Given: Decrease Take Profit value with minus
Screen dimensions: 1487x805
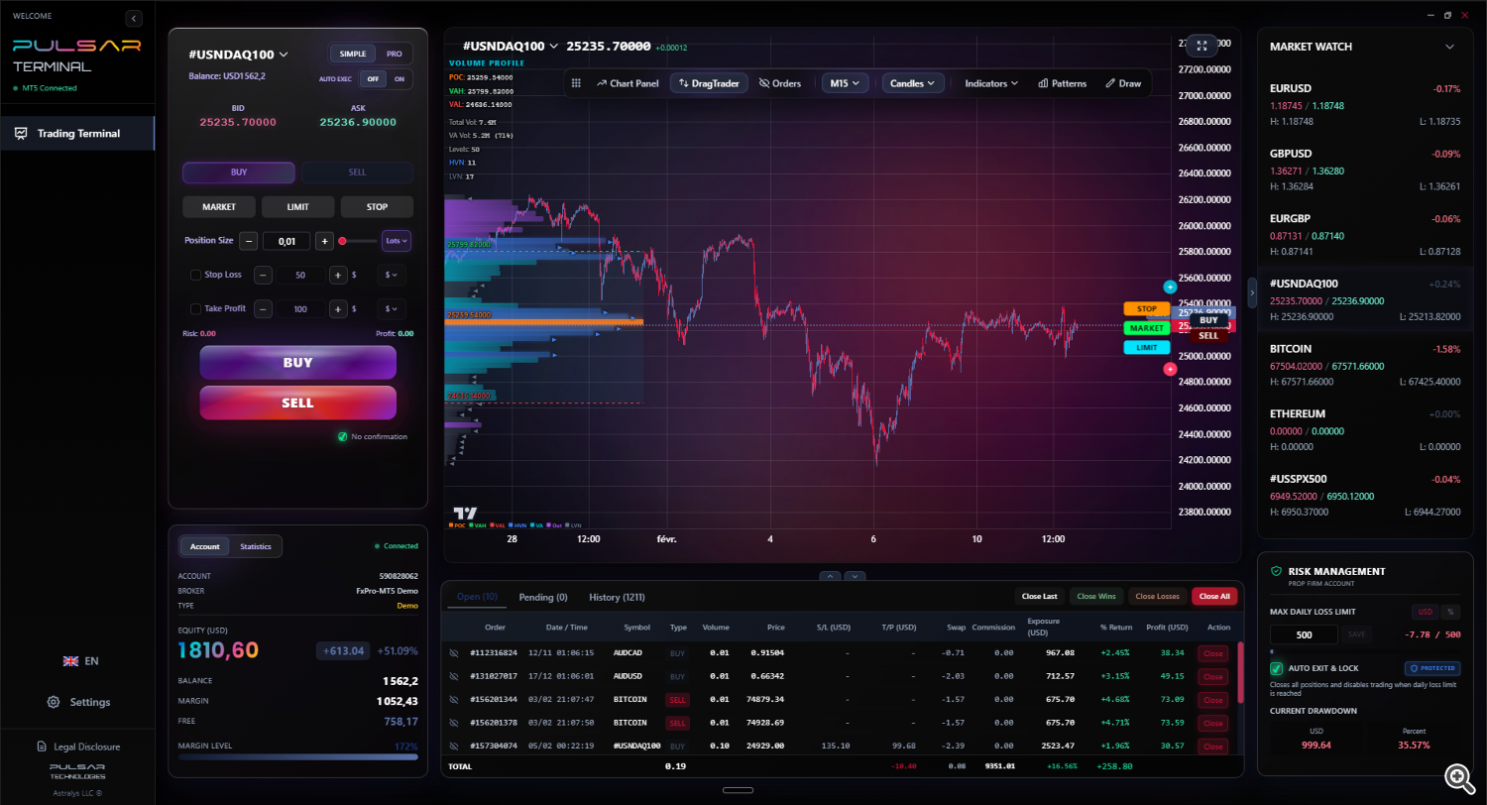Looking at the screenshot, I should pos(264,309).
